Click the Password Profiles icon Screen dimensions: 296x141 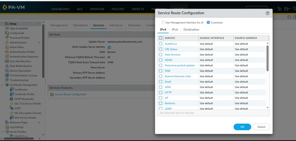[x=7, y=38]
